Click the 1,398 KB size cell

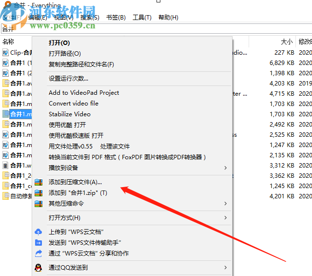[282, 73]
